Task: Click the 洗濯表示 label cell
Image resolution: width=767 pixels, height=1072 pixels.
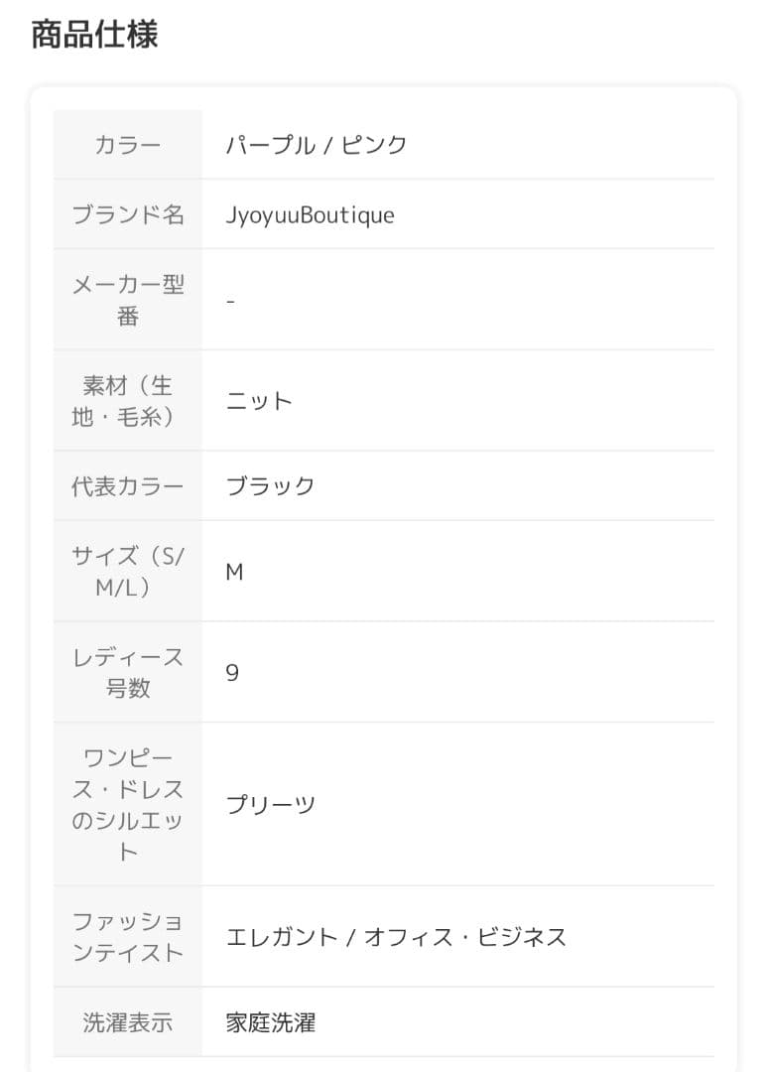Action: (127, 1022)
